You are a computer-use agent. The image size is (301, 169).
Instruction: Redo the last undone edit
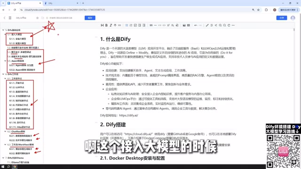point(200,25)
